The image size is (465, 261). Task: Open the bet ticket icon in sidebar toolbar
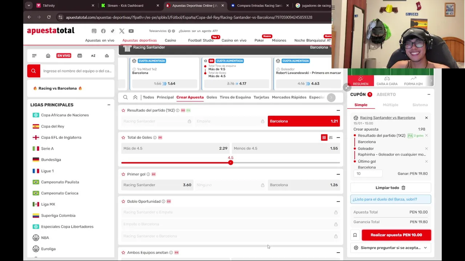tap(80, 56)
